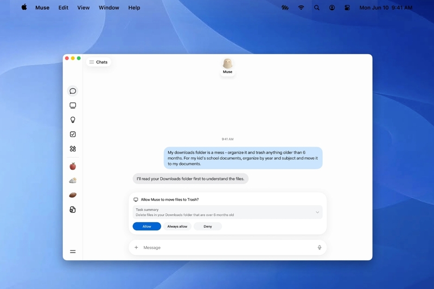Click "Allow Muse to move files to Trash?" text
The width and height of the screenshot is (434, 289).
pos(170,200)
